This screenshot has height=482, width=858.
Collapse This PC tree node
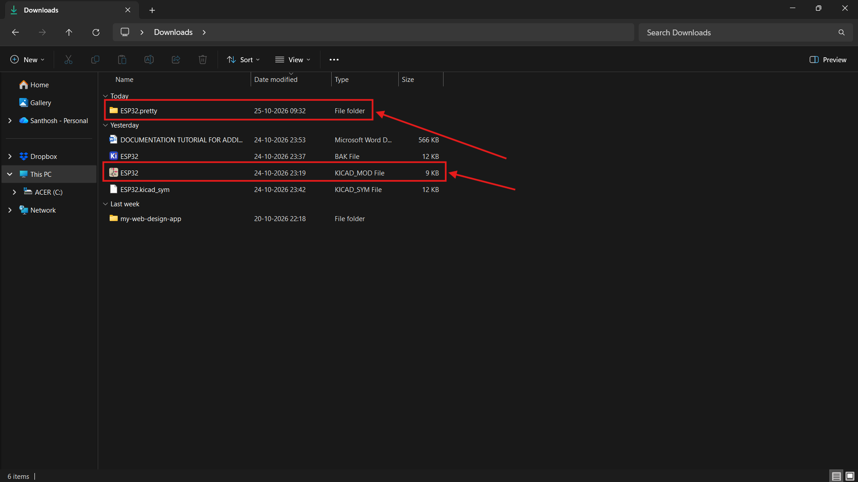click(x=10, y=174)
